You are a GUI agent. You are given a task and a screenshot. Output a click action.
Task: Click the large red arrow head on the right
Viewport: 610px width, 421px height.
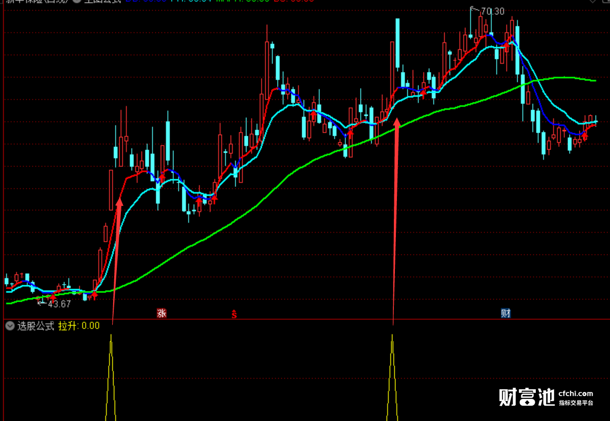(x=397, y=122)
